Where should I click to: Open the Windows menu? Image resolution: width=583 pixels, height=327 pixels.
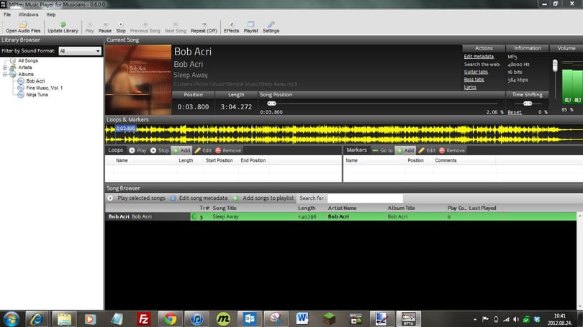[x=28, y=14]
